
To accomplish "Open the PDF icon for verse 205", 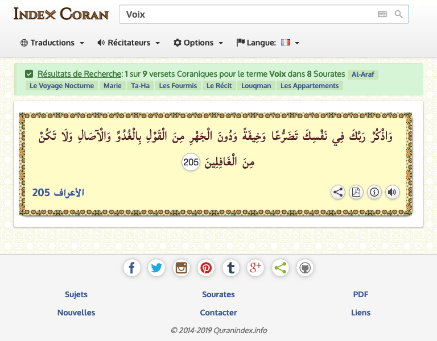I will coord(356,192).
